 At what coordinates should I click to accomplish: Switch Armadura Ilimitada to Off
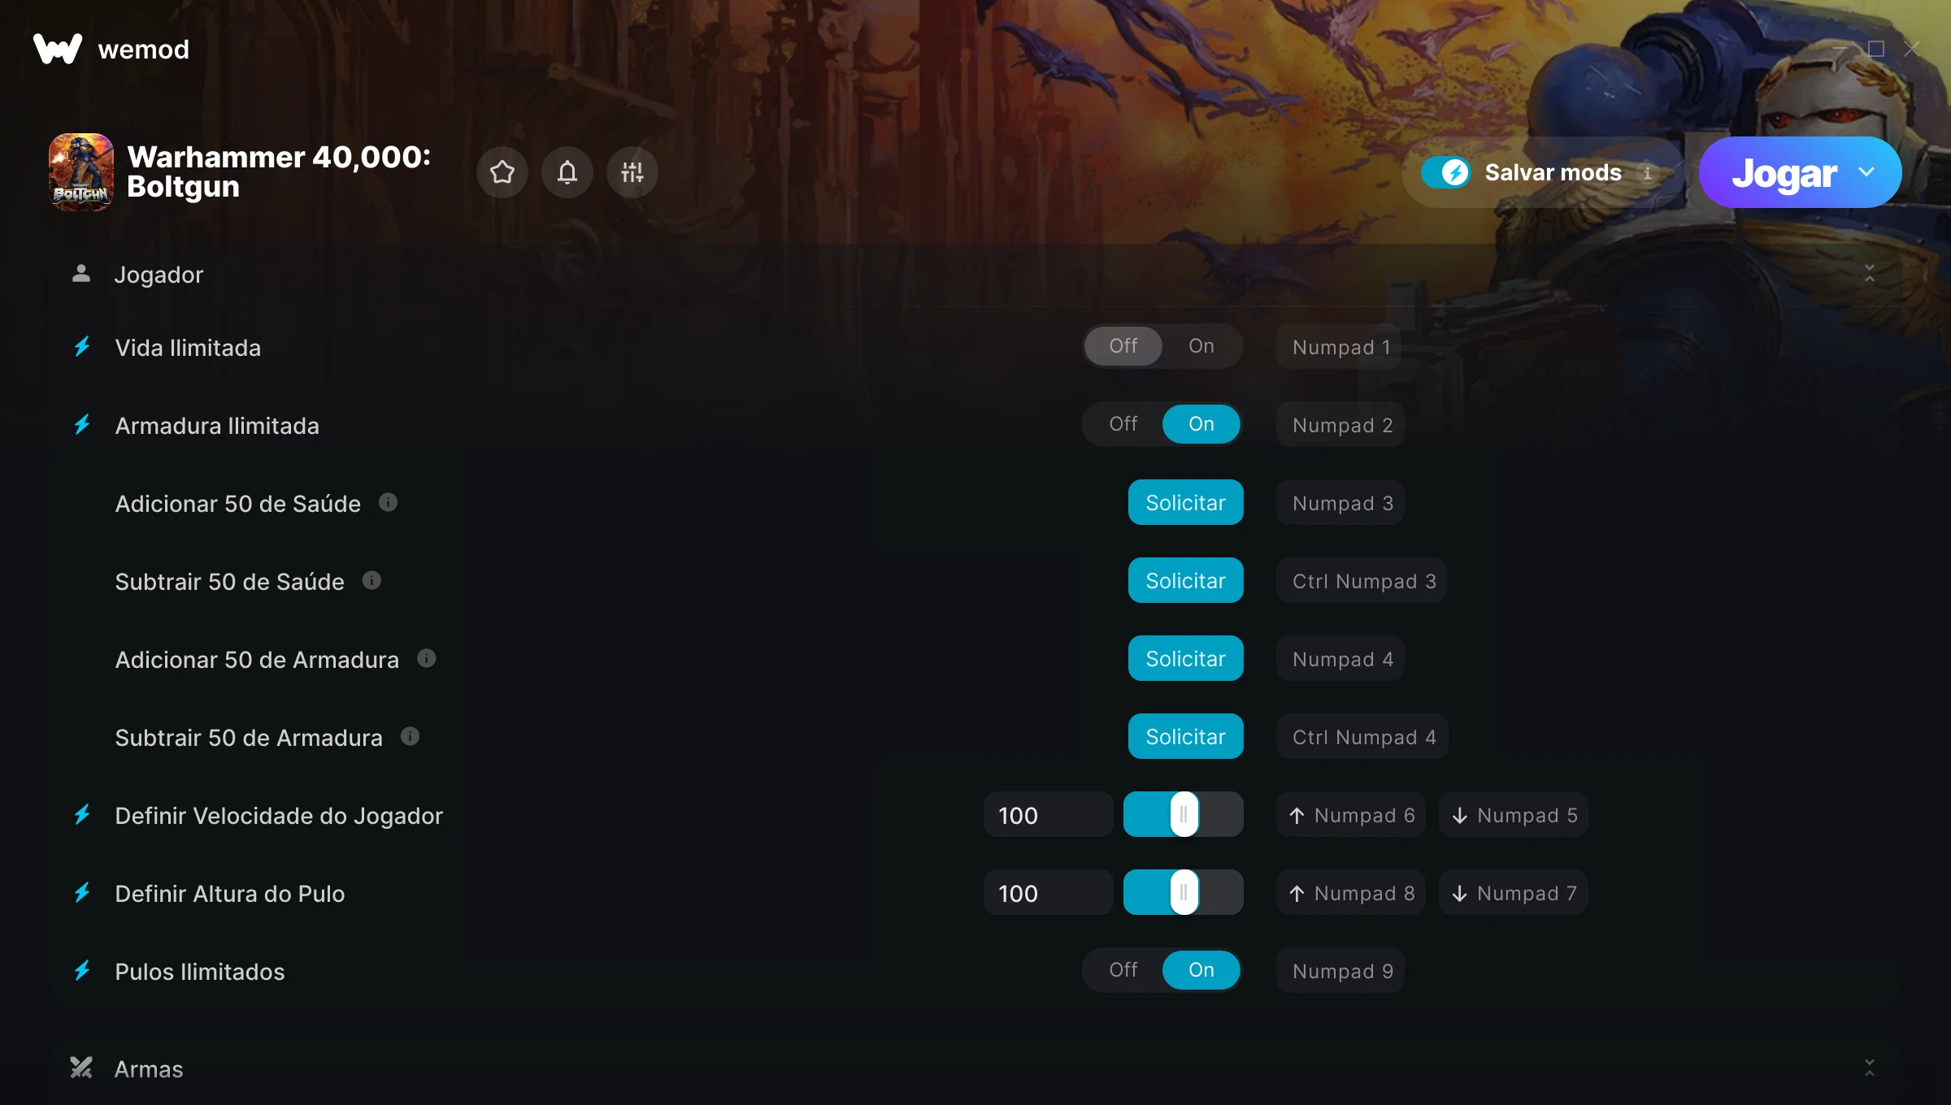click(x=1123, y=424)
